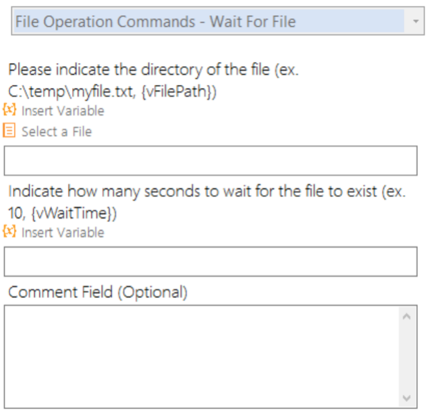Click the 'Comment Field (Optional)' label
The height and width of the screenshot is (415, 429).
[x=98, y=292]
